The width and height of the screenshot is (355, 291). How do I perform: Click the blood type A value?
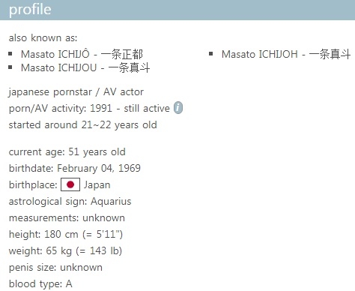click(x=69, y=284)
